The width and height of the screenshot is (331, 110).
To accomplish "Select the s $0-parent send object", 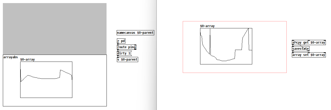I will tap(127, 60).
